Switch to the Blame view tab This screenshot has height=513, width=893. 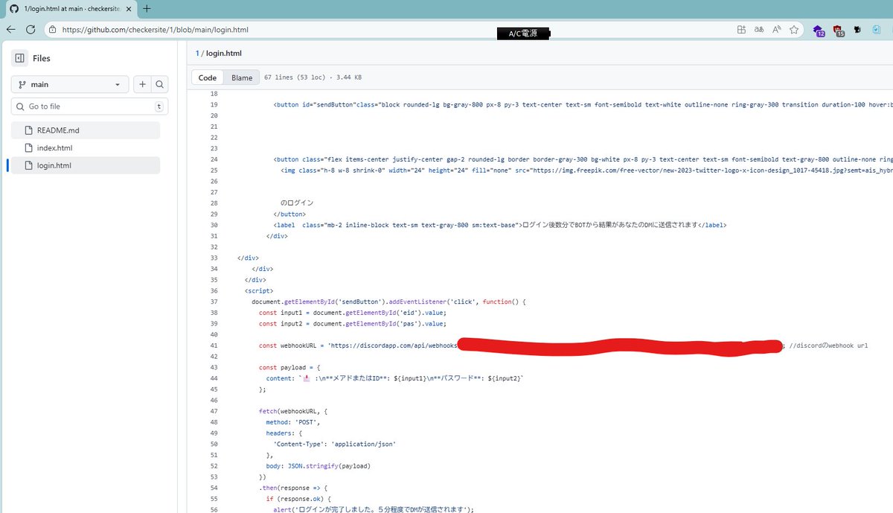coord(242,77)
